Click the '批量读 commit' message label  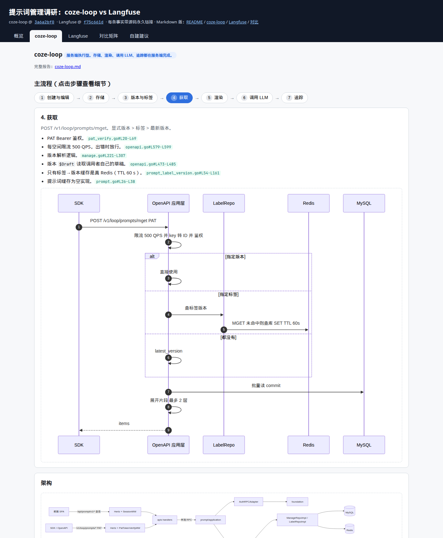click(x=266, y=385)
